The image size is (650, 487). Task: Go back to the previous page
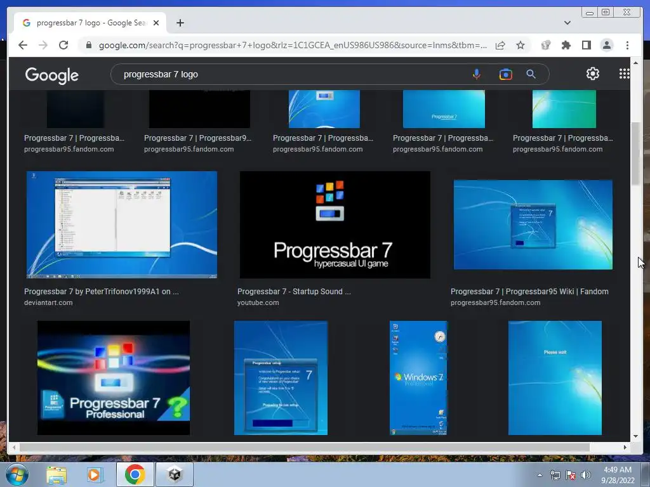click(23, 45)
